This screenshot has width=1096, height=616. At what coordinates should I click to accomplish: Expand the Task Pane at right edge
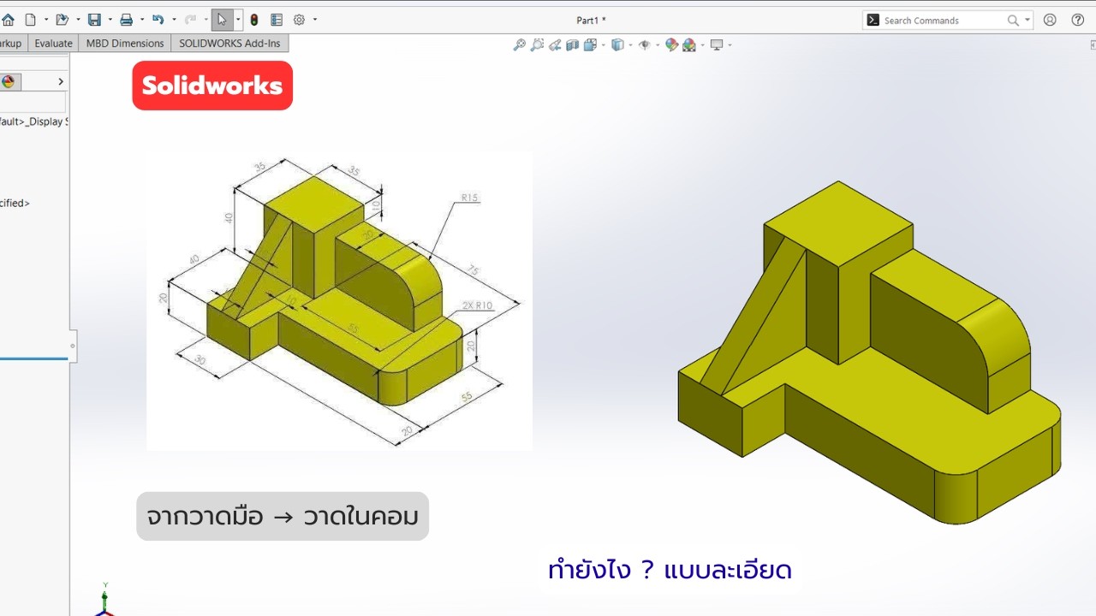(1093, 44)
